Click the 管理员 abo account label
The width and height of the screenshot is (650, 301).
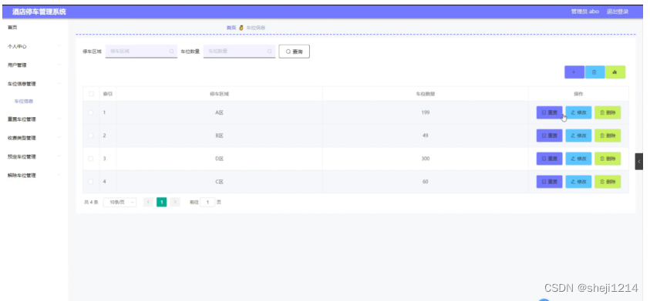tap(585, 12)
